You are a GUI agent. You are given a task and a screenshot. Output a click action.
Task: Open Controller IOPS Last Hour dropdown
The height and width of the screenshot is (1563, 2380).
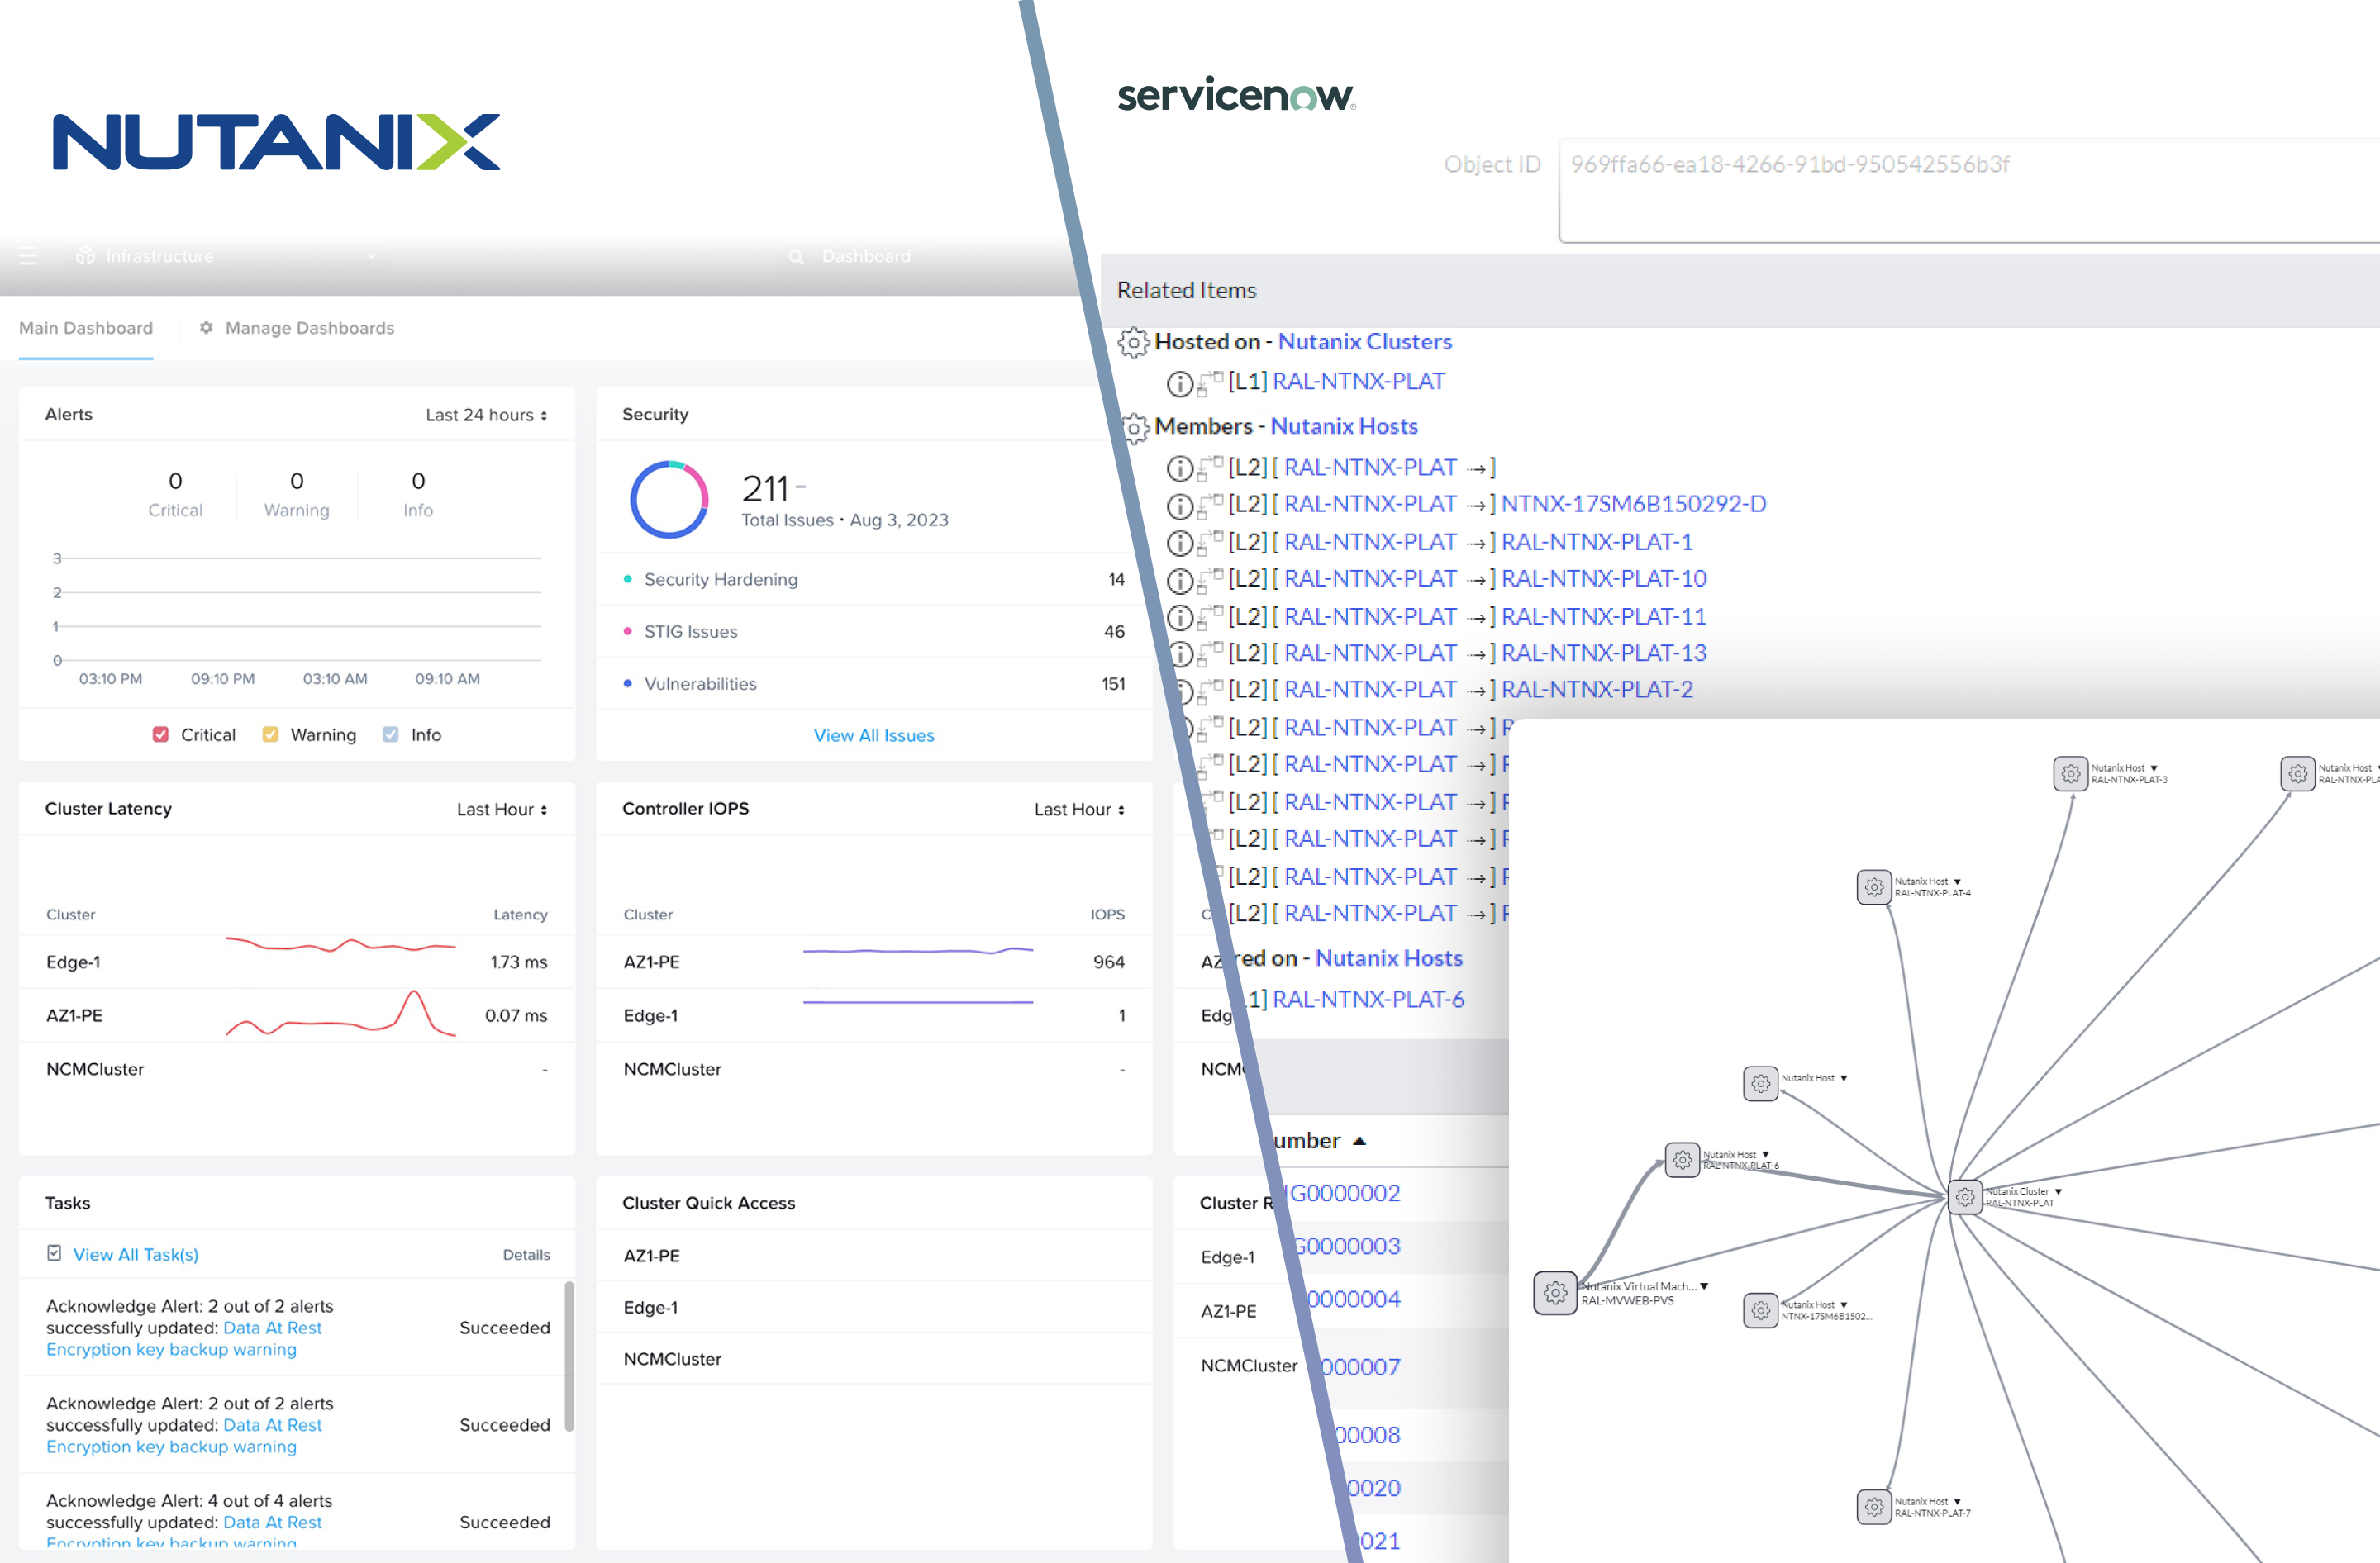coord(1079,810)
